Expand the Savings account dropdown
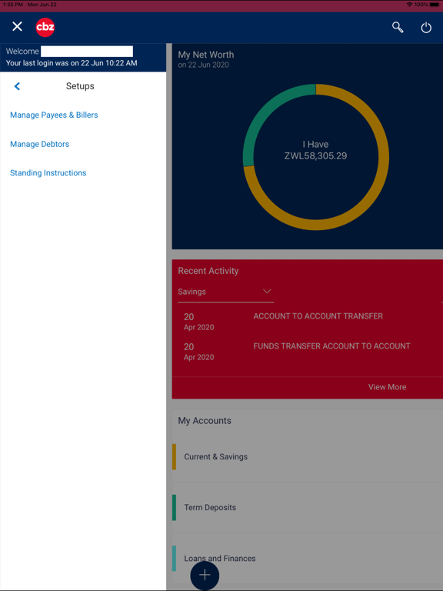The width and height of the screenshot is (443, 591). pyautogui.click(x=225, y=292)
